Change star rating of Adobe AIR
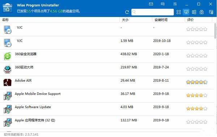 click(x=197, y=82)
